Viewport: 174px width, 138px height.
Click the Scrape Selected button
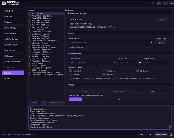click(x=118, y=91)
